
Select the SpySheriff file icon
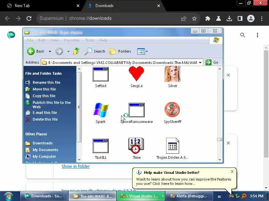coord(172,110)
